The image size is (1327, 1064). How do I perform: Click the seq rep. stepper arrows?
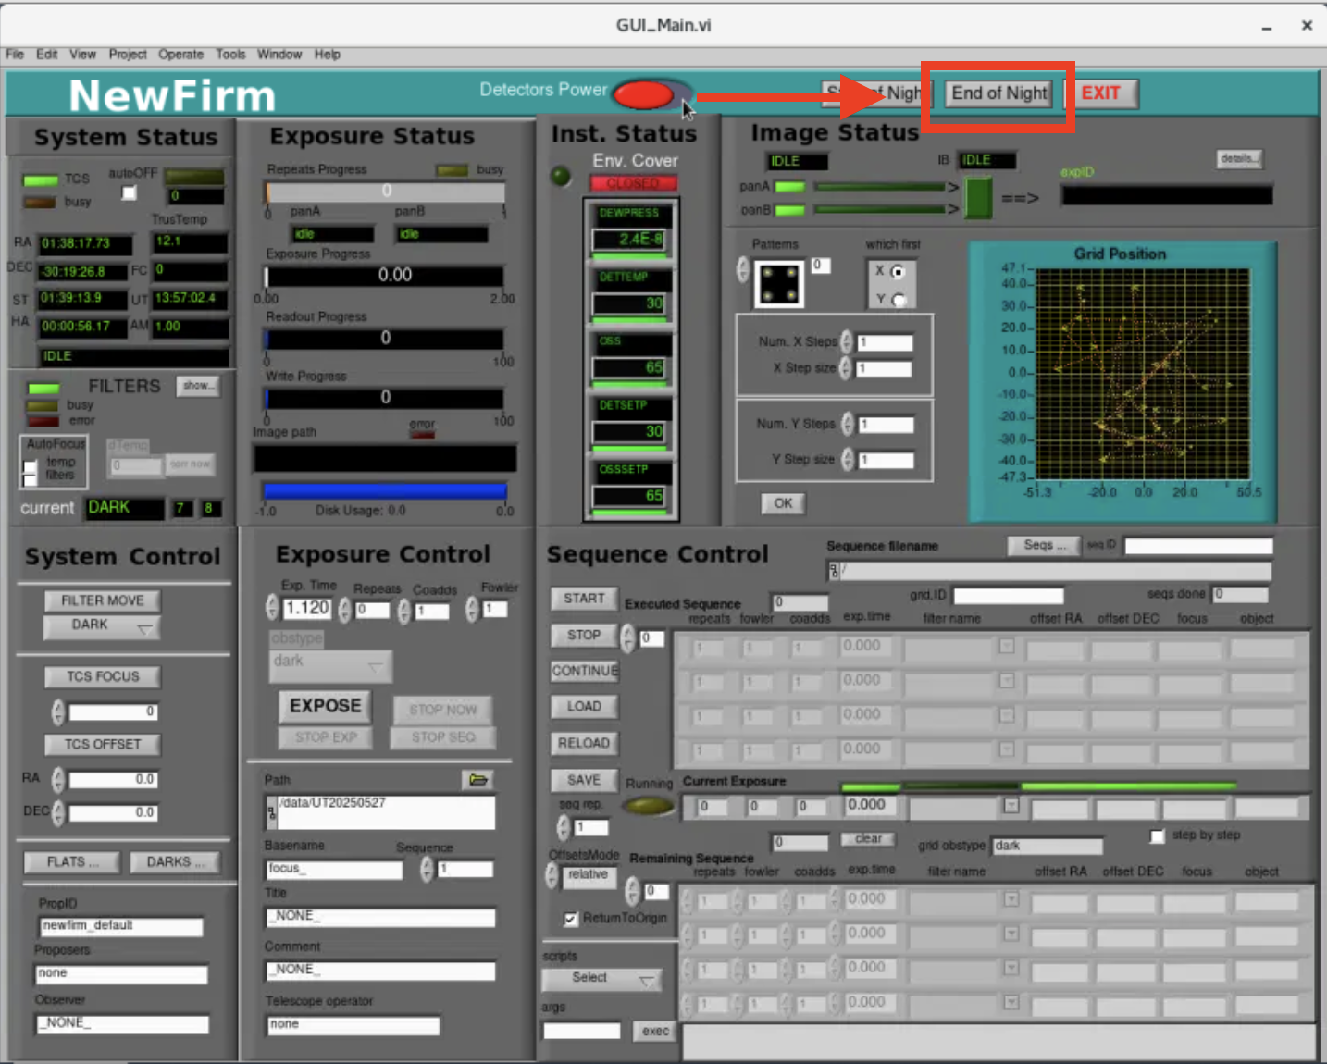pos(564,827)
